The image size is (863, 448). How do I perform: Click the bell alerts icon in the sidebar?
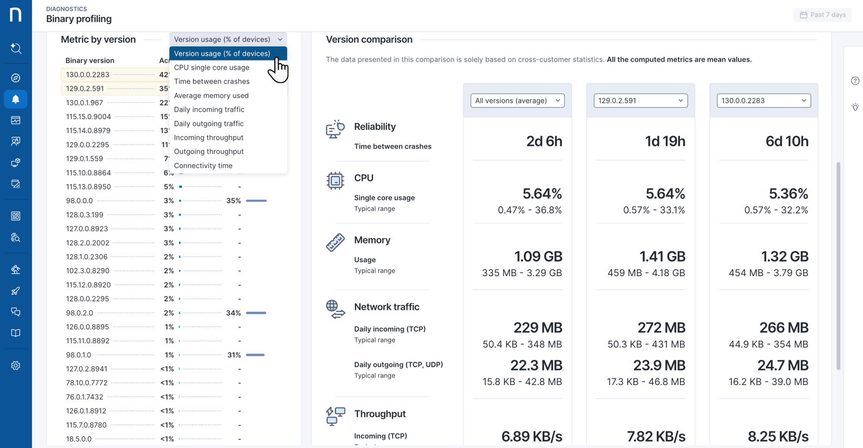pyautogui.click(x=16, y=100)
